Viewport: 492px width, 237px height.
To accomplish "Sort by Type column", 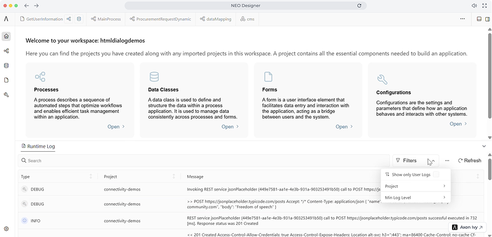I will 91,177.
